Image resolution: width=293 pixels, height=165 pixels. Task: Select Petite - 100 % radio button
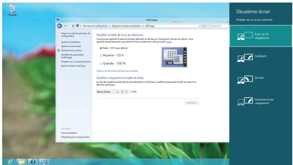pyautogui.click(x=101, y=48)
